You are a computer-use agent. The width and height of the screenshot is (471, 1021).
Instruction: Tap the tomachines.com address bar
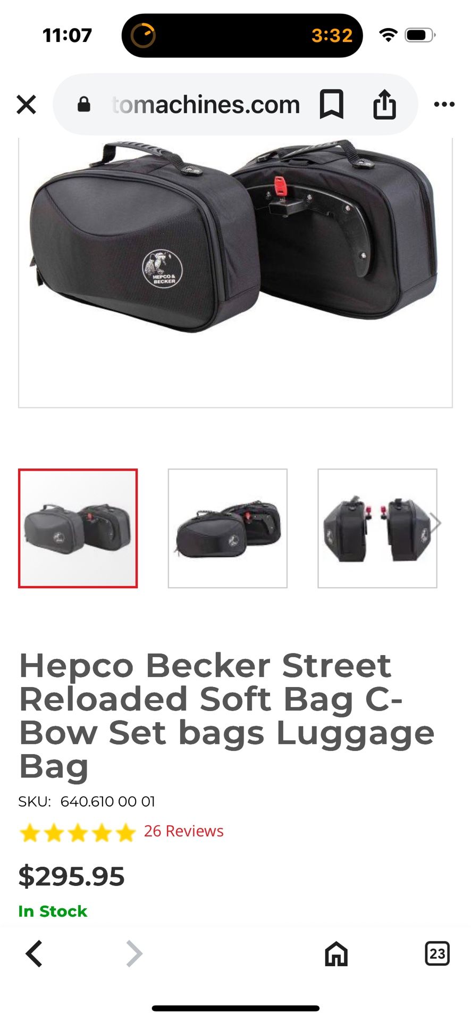coord(206,104)
